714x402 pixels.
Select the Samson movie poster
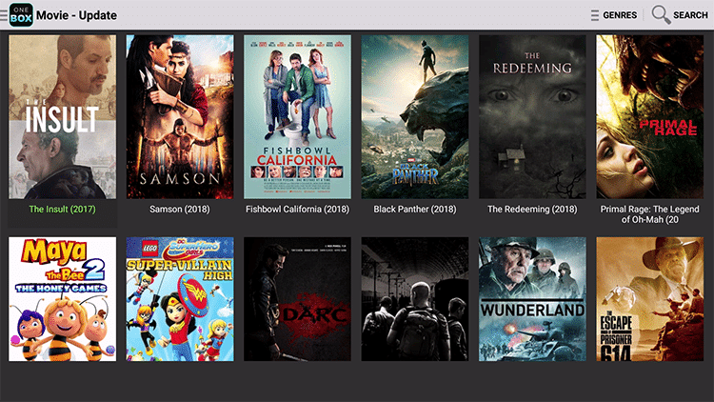point(180,116)
